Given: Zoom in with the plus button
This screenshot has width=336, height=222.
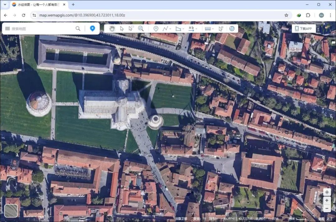Looking at the screenshot, I should (x=327, y=200).
